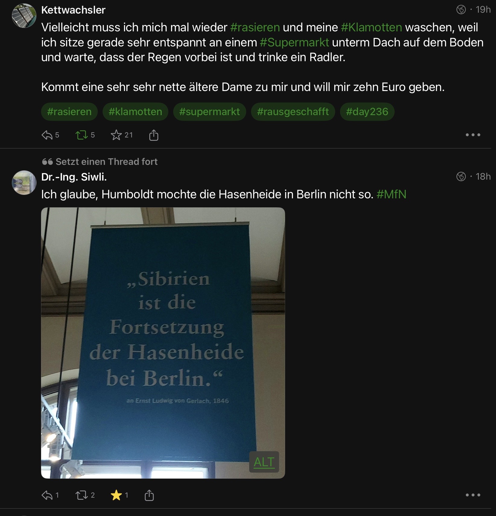Share Dr.-Ing. Siwli's post
This screenshot has height=516, width=496.
tap(149, 495)
